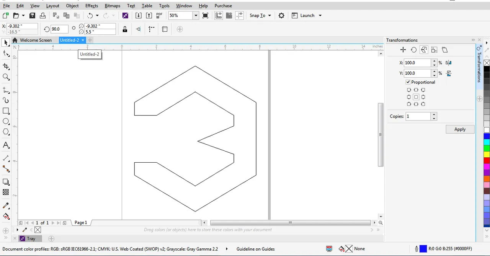Select the center anchor point in Transformations
Screen dimensions: 490x256
416,97
